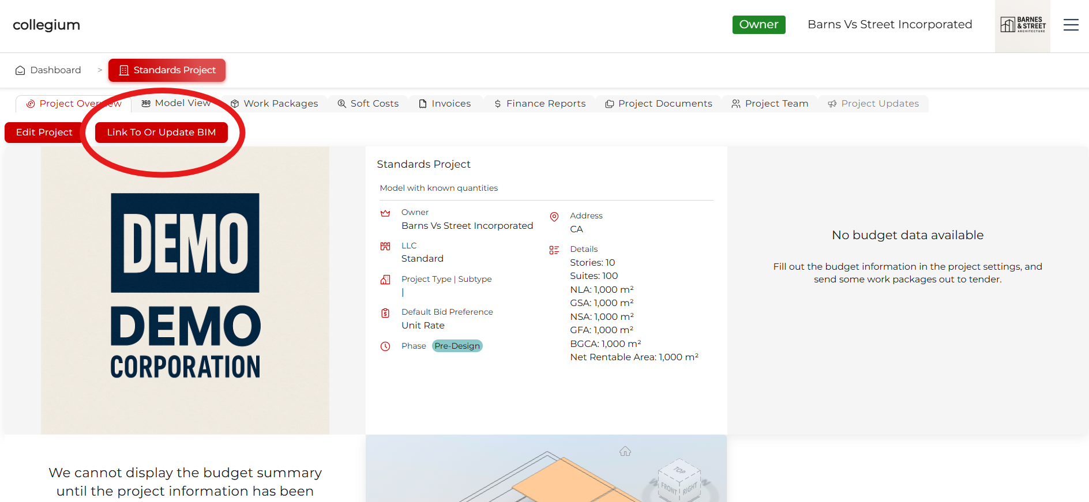Open the hamburger menu icon
This screenshot has height=502, width=1089.
[x=1071, y=25]
